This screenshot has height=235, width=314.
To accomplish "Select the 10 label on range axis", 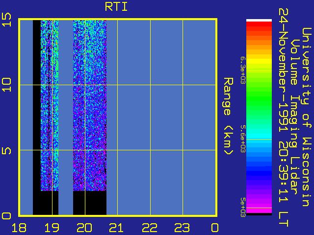I will pos(6,85).
